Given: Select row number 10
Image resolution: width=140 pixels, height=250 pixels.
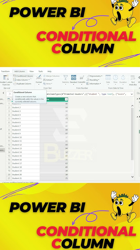Looking at the screenshot, I should coord(9,137).
